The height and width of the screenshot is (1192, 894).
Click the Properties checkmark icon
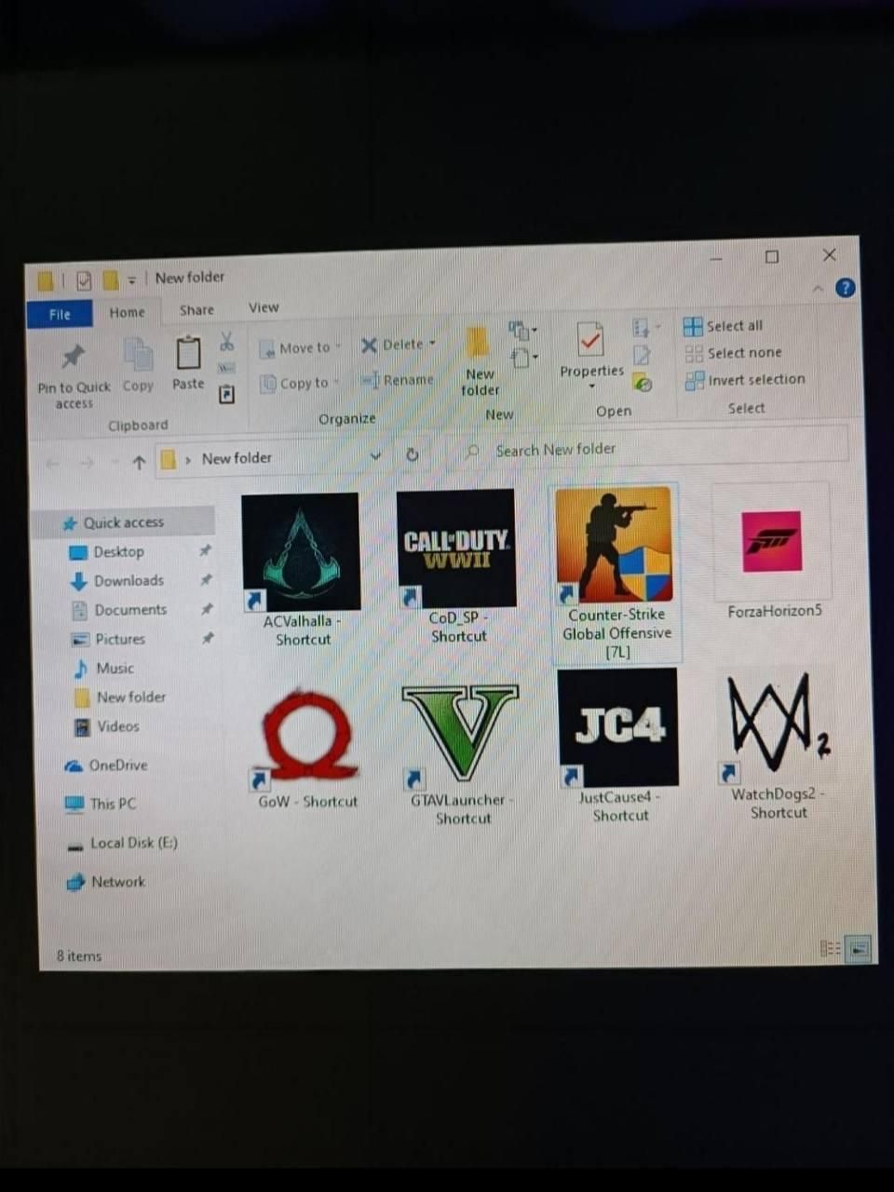tap(590, 340)
